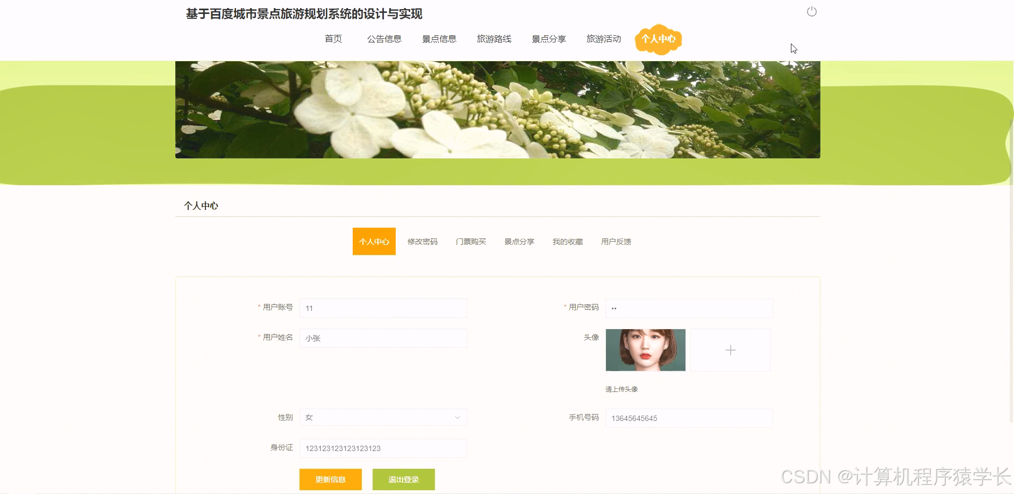Viewport: 1014px width, 494px height.
Task: Click the 身份证 ID number input field
Action: click(x=382, y=448)
